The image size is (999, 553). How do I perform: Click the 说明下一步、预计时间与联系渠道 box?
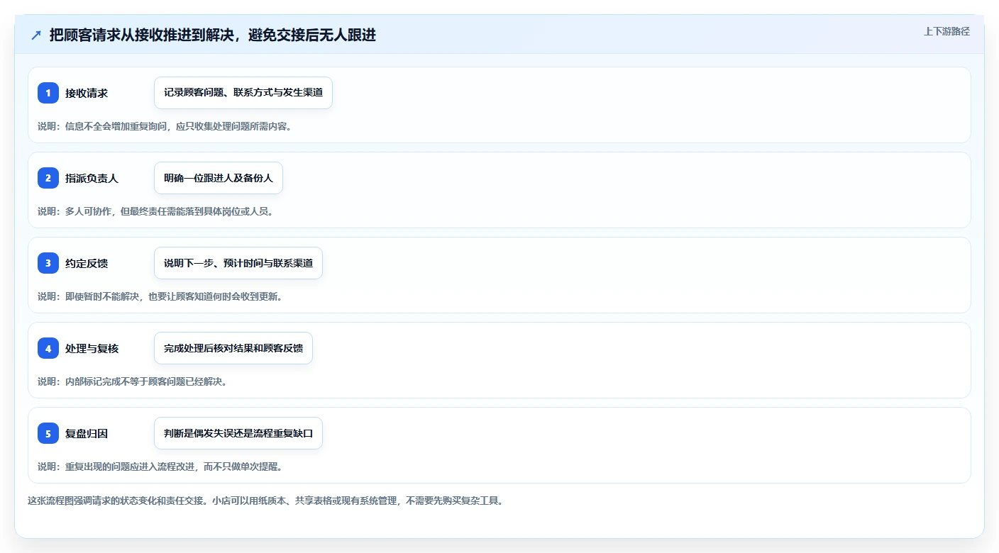click(238, 263)
